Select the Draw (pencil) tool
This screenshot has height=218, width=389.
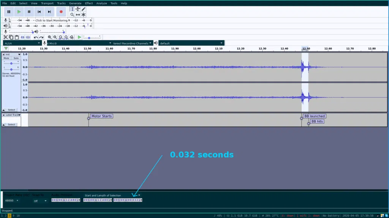click(84, 9)
